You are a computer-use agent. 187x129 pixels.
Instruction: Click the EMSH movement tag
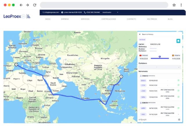[143, 81]
